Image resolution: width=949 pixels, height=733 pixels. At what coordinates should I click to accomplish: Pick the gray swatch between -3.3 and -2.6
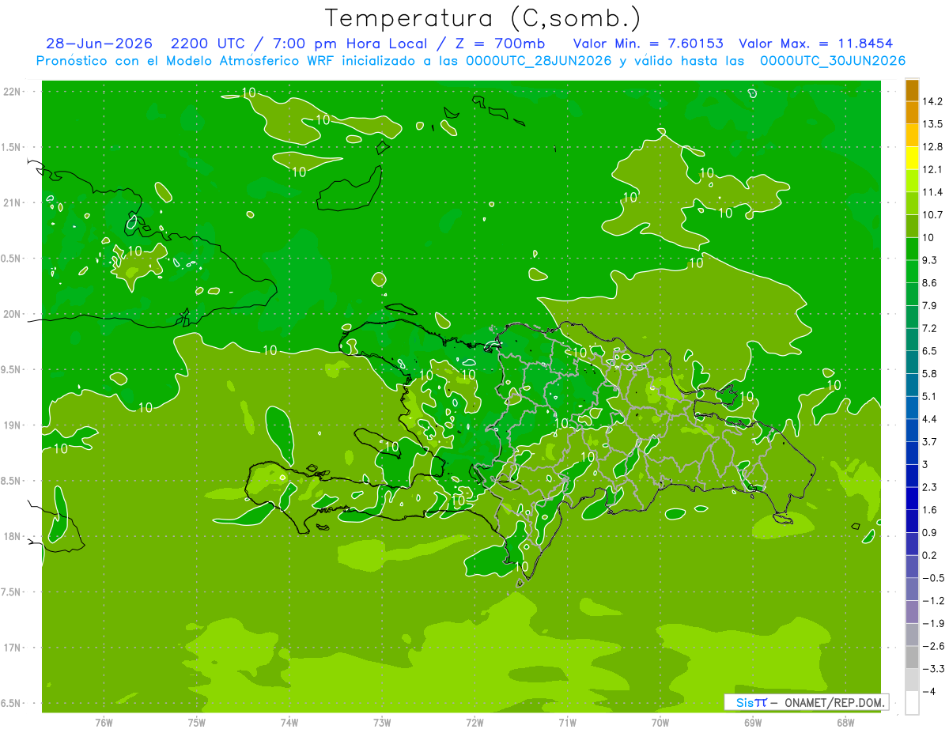[x=912, y=658]
